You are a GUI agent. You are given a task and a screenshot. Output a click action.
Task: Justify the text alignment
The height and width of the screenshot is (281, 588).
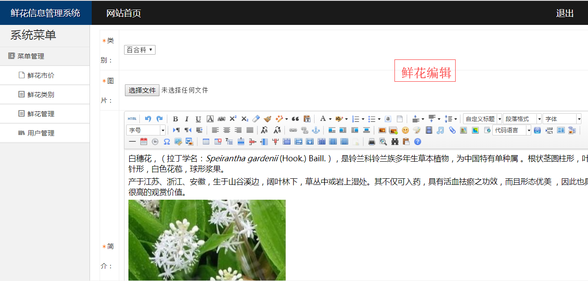pyautogui.click(x=250, y=130)
